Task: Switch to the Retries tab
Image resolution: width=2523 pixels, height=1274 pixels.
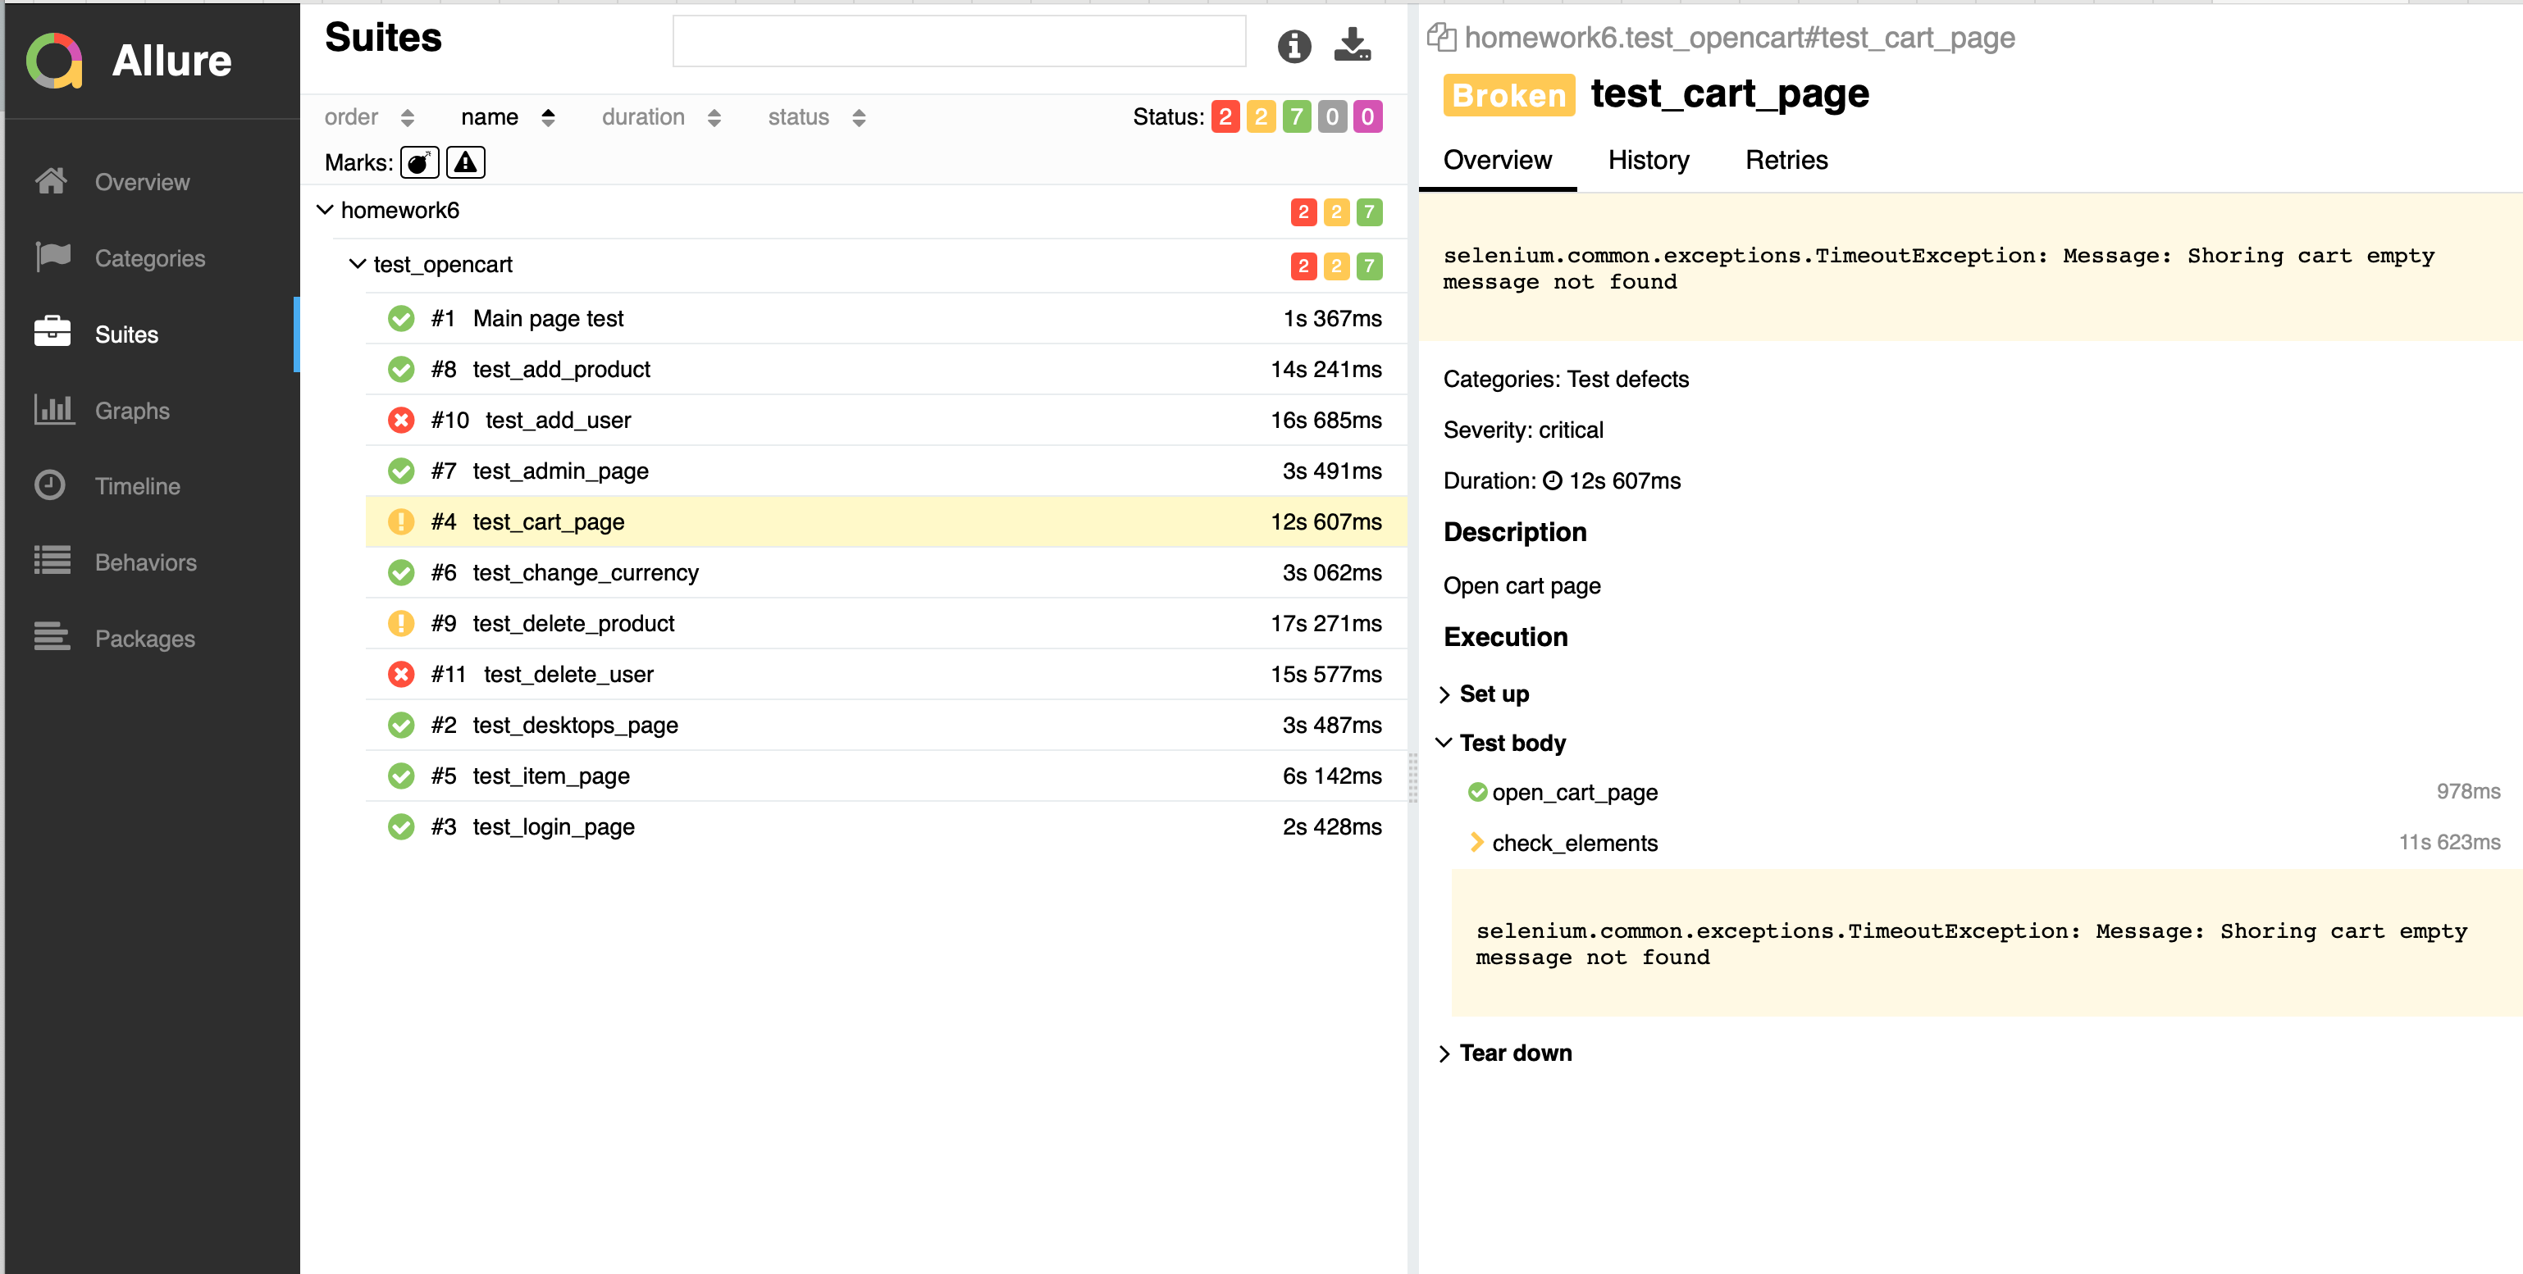Action: 1786,160
